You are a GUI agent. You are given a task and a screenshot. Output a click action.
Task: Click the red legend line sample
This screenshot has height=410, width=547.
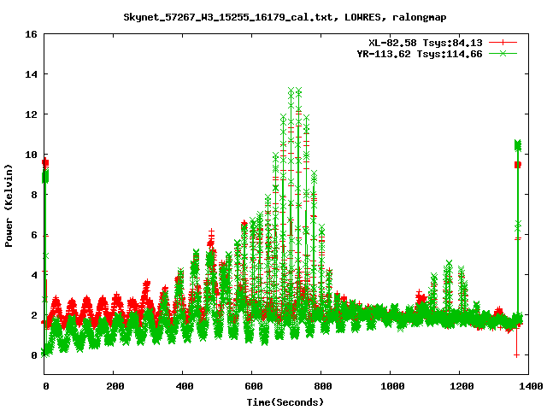coord(503,43)
